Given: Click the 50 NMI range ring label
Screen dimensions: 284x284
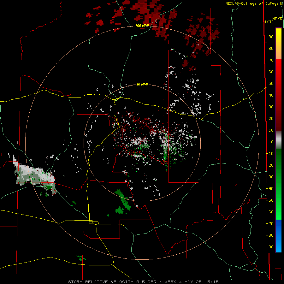Looking at the screenshot, I should click(x=142, y=84).
